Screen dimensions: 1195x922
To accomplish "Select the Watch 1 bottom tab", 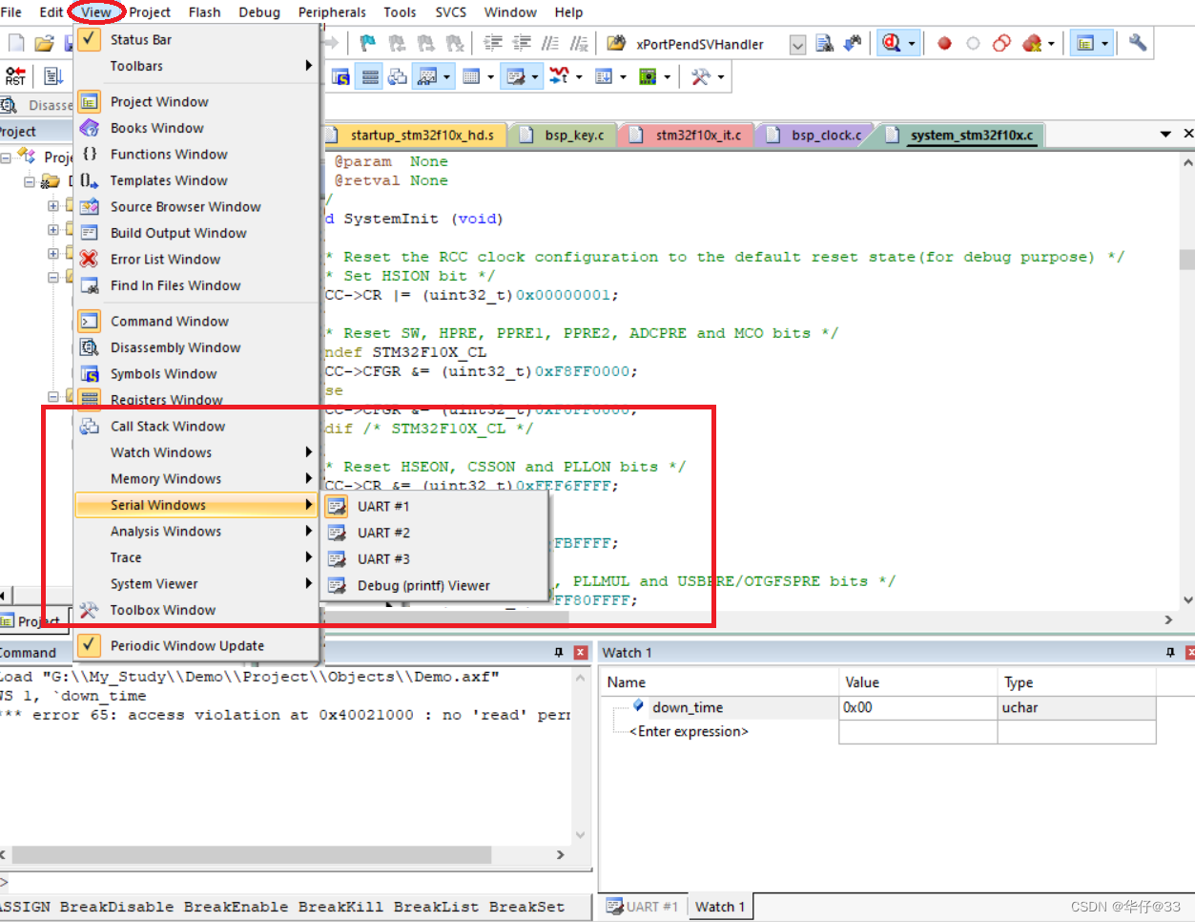I will 719,907.
